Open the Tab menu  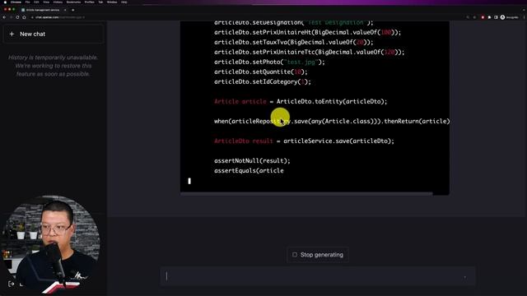coord(100,2)
